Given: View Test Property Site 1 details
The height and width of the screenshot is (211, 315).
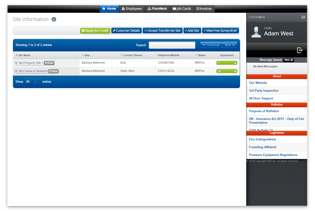Looking at the screenshot, I should tap(49, 63).
